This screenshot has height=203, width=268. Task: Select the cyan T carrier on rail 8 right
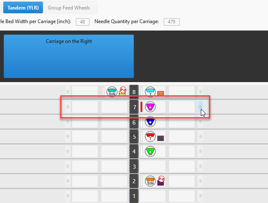[x=150, y=92]
